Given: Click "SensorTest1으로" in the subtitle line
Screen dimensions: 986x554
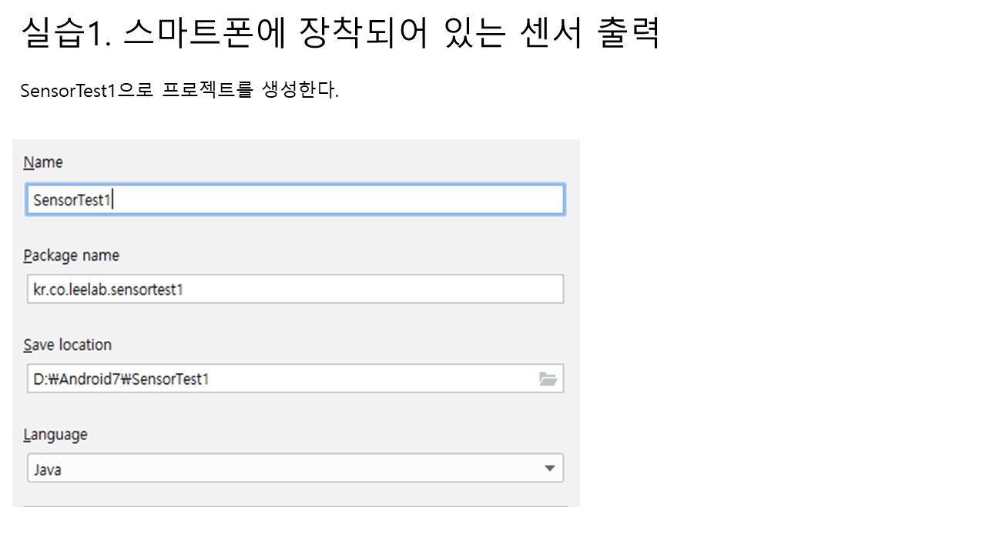Looking at the screenshot, I should pyautogui.click(x=86, y=91).
